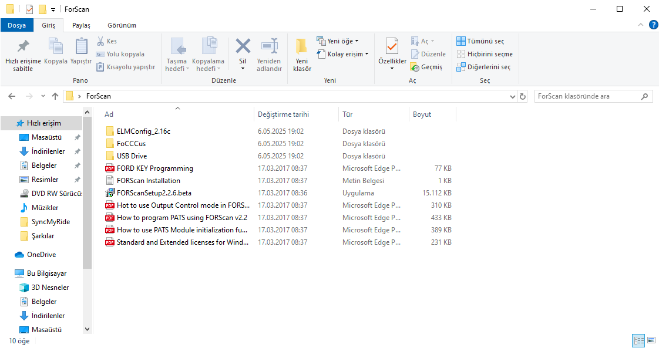The width and height of the screenshot is (659, 348).
Task: Click the Kopyala copy icon
Action: pyautogui.click(x=55, y=46)
